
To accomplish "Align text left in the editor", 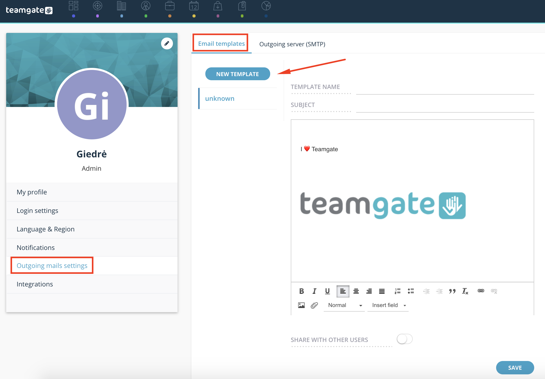I will point(343,291).
